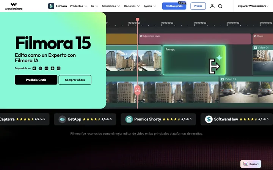
Task: Click the GetApp rating text
Action: tap(107, 119)
